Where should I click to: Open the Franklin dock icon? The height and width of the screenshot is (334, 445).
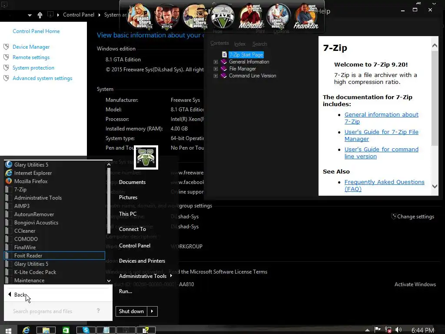pos(306,17)
